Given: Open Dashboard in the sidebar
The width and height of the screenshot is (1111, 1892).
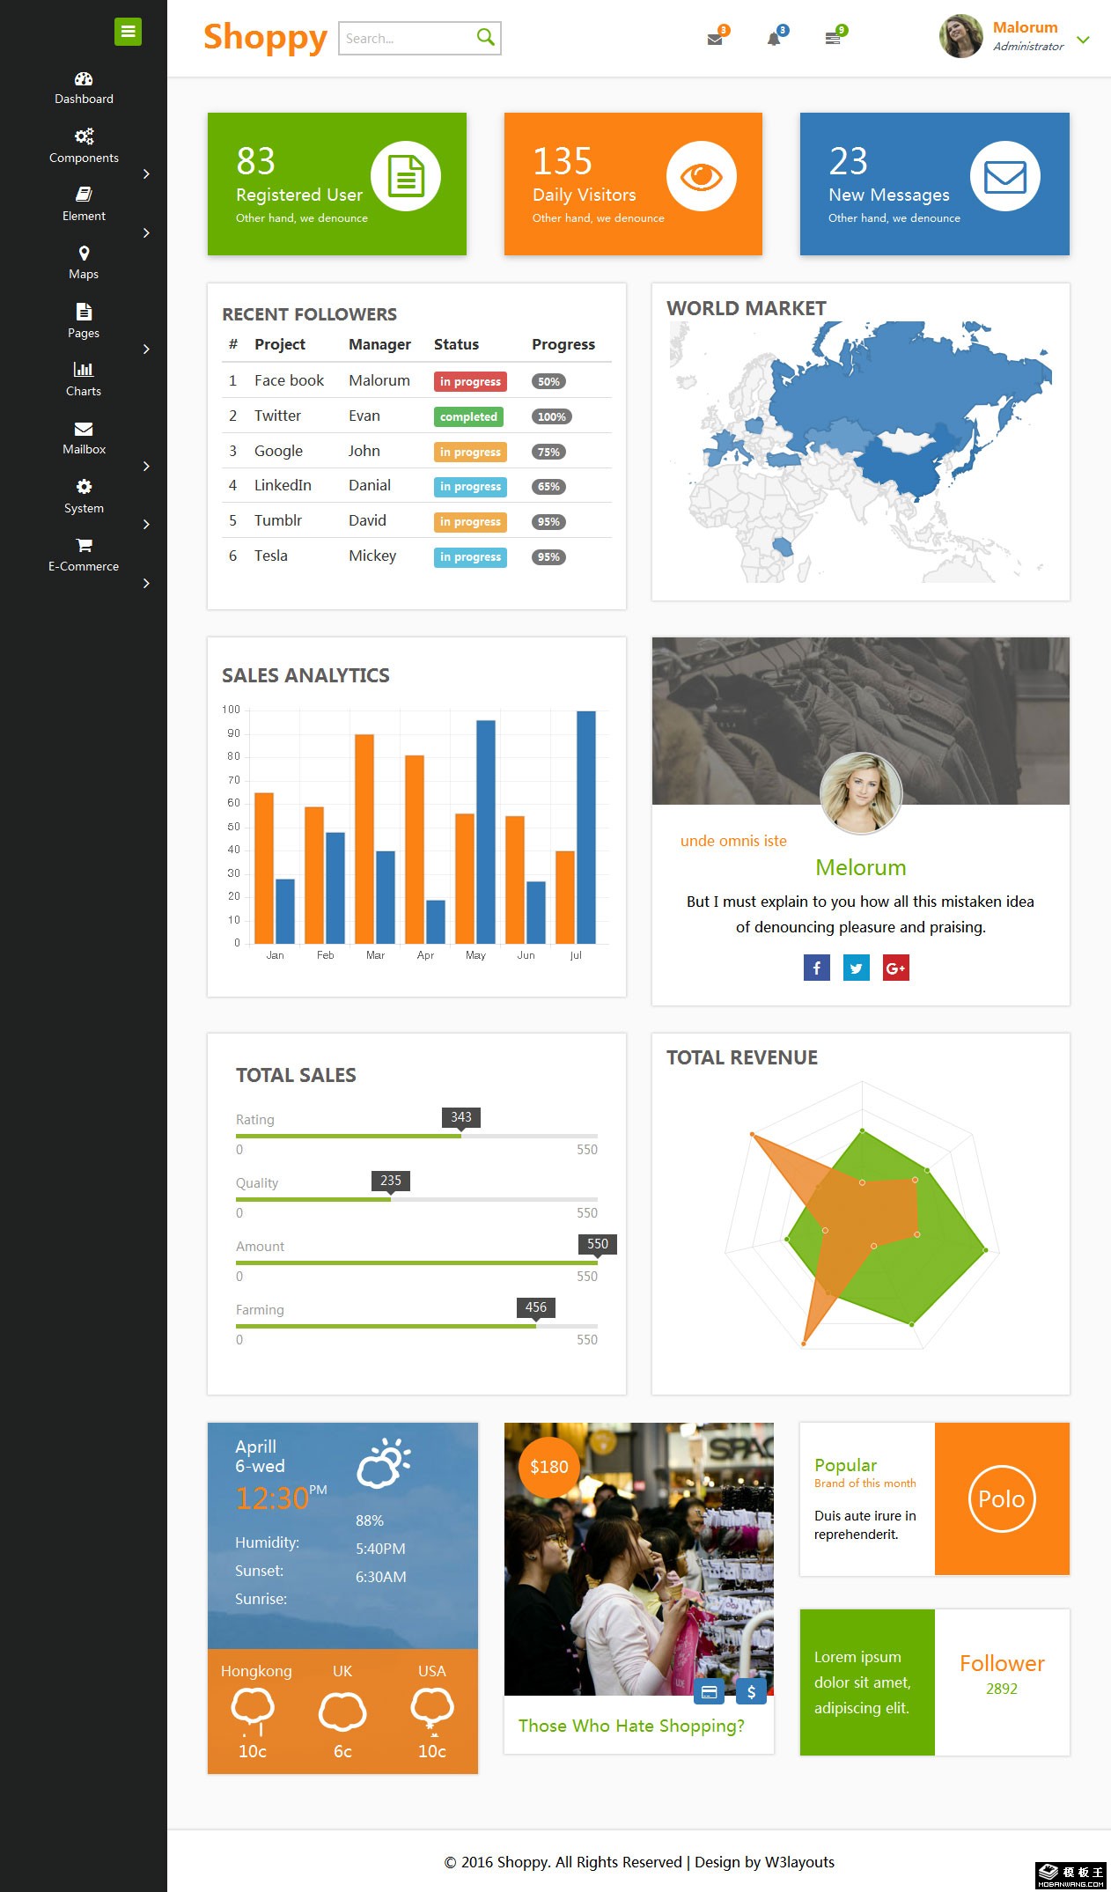Looking at the screenshot, I should click(x=84, y=87).
